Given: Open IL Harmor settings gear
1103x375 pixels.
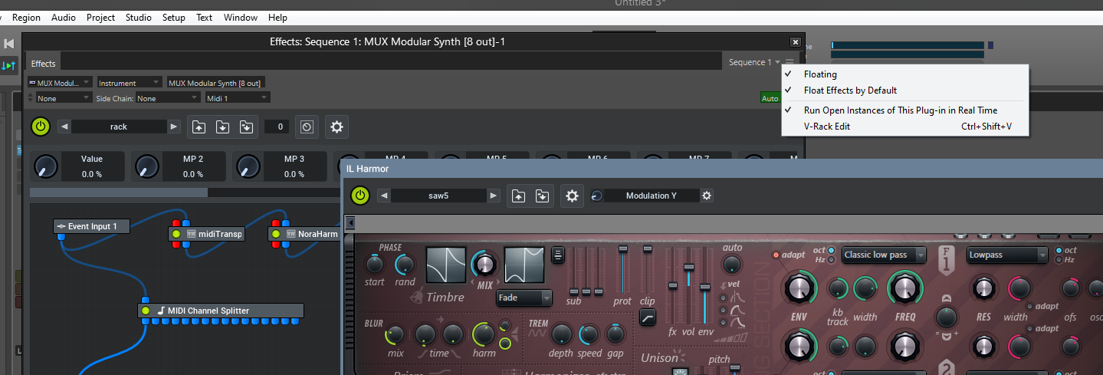Looking at the screenshot, I should pyautogui.click(x=572, y=196).
